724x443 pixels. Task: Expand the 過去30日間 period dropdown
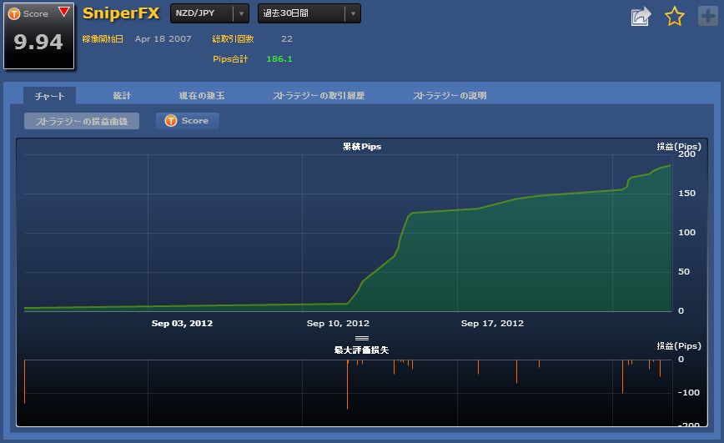click(309, 13)
